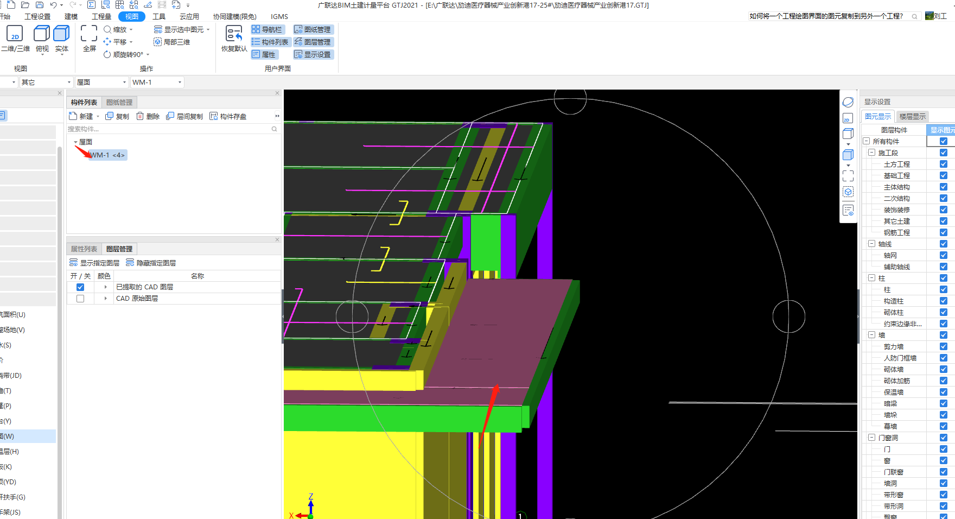Viewport: 955px width, 519px height.
Task: Toggle 剪力墙 display checkbox
Action: tap(944, 346)
